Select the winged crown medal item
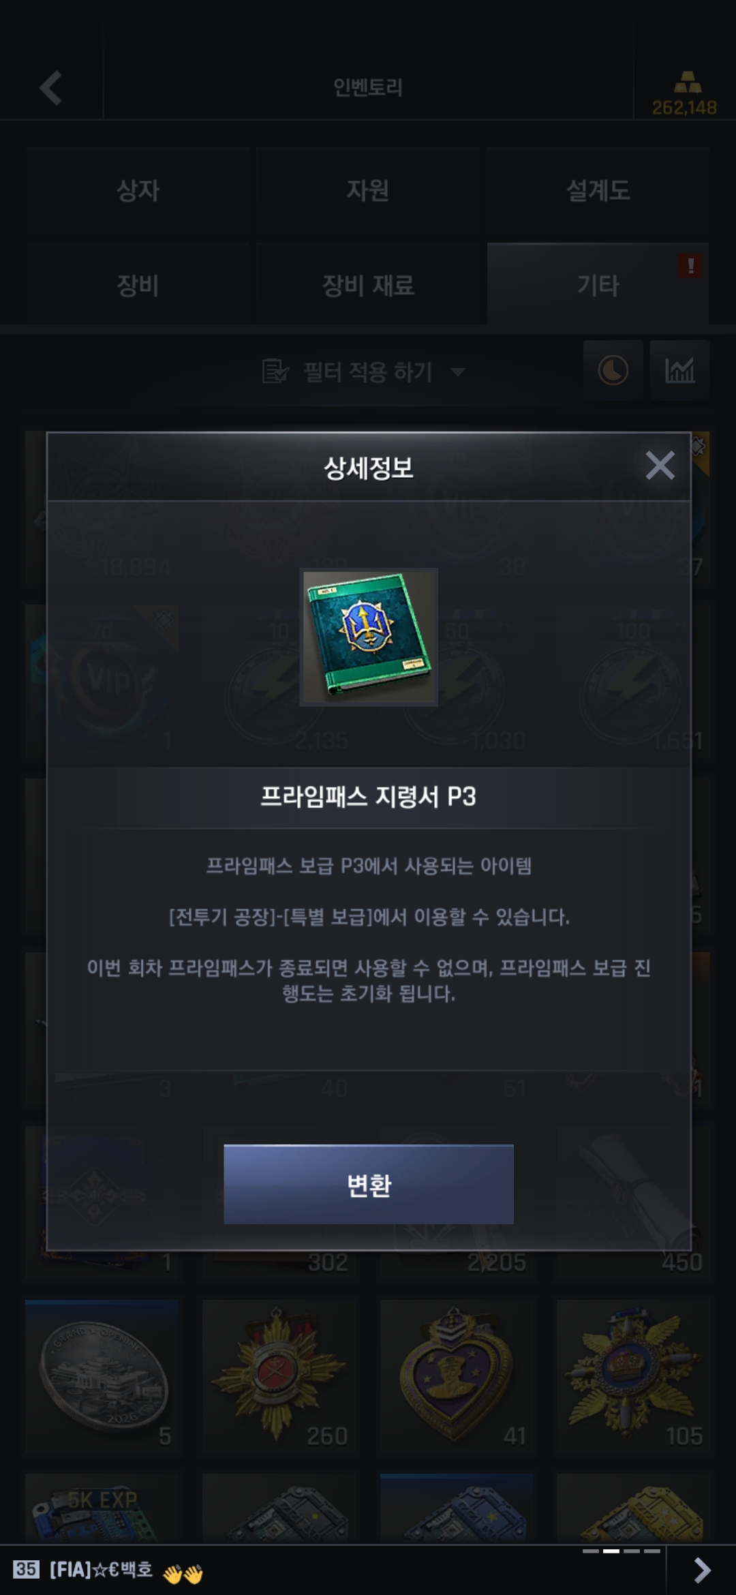 click(633, 1376)
